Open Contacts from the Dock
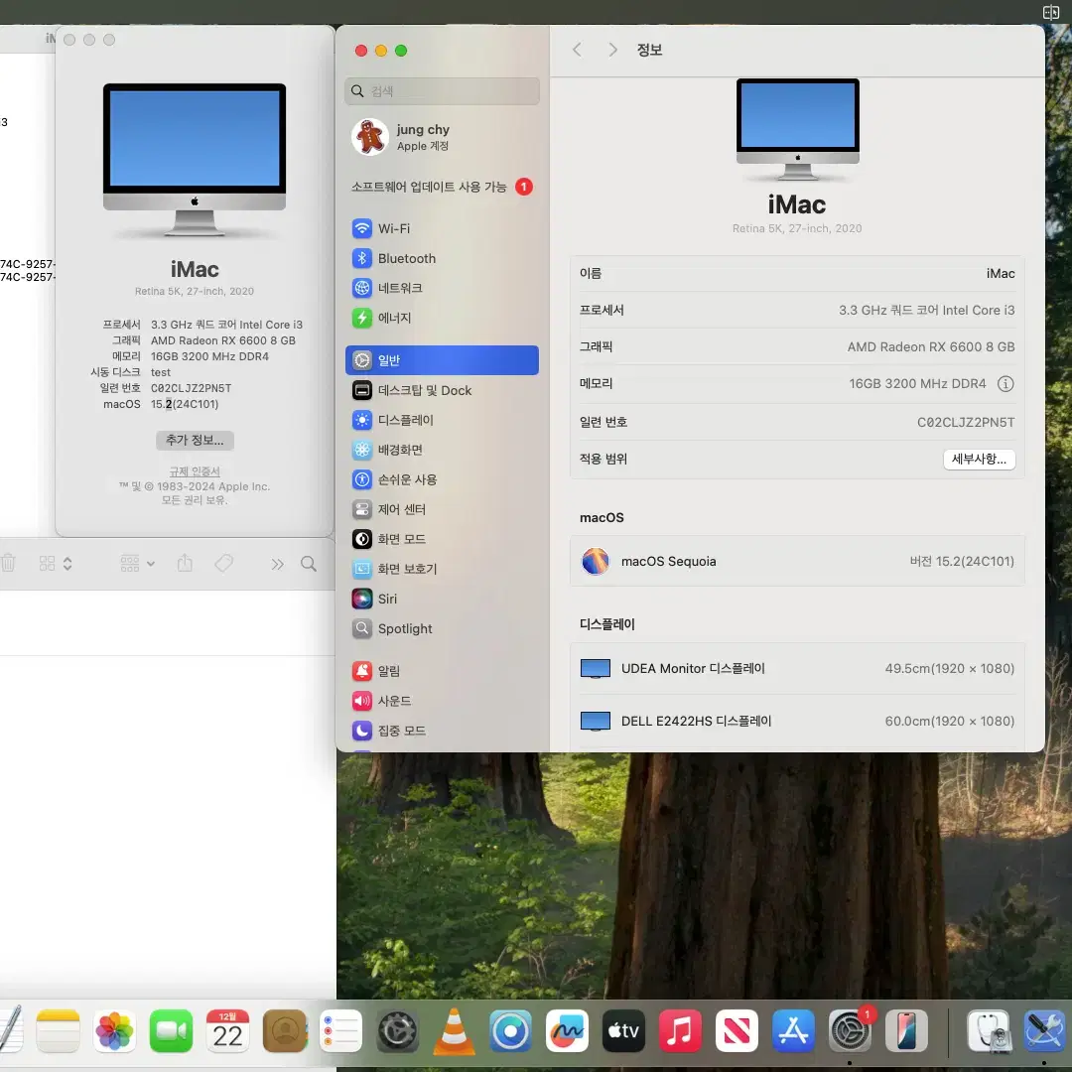This screenshot has width=1072, height=1072. [285, 1030]
